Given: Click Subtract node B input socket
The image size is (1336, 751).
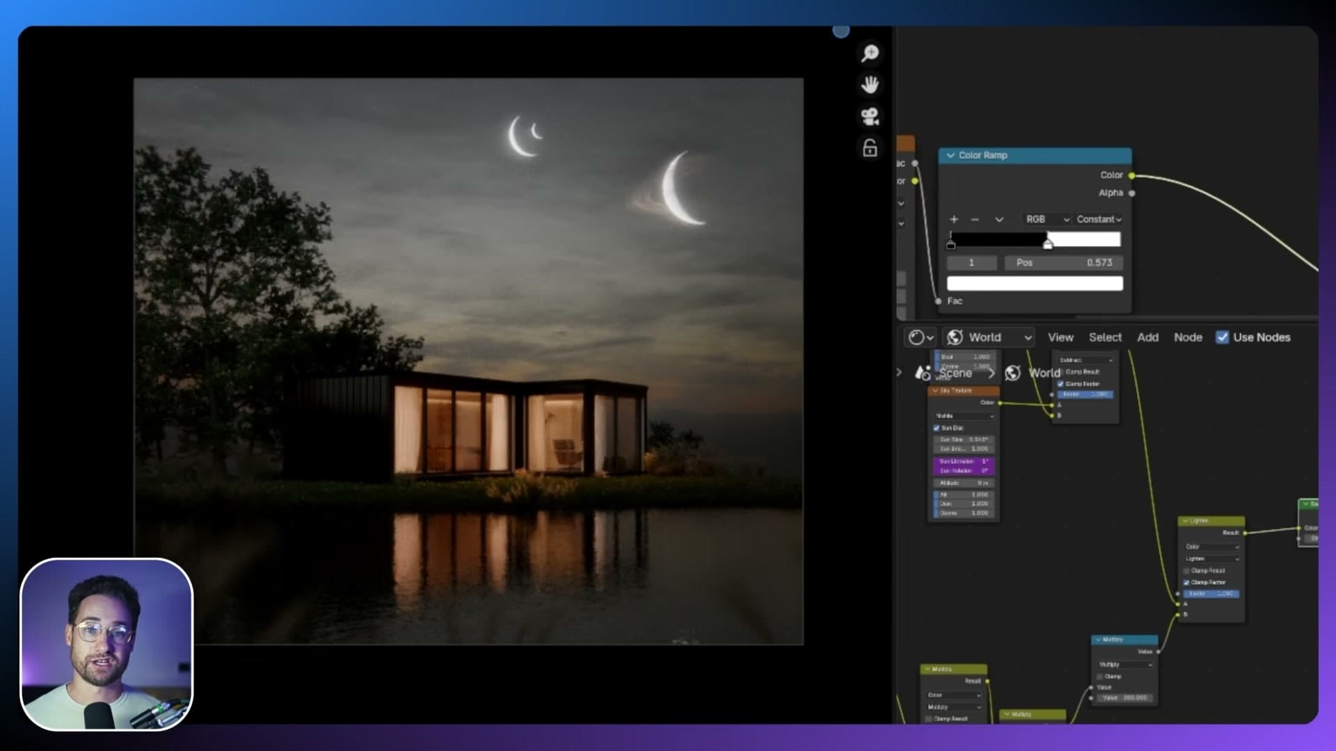Looking at the screenshot, I should tap(1052, 415).
